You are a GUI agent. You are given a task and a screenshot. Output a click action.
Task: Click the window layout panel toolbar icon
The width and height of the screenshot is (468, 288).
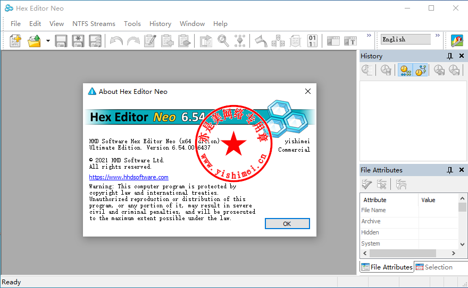point(333,41)
